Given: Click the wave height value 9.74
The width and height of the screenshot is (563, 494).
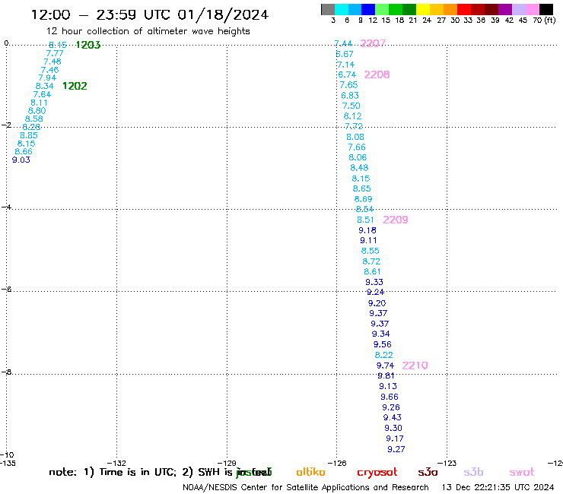Looking at the screenshot, I should (385, 366).
